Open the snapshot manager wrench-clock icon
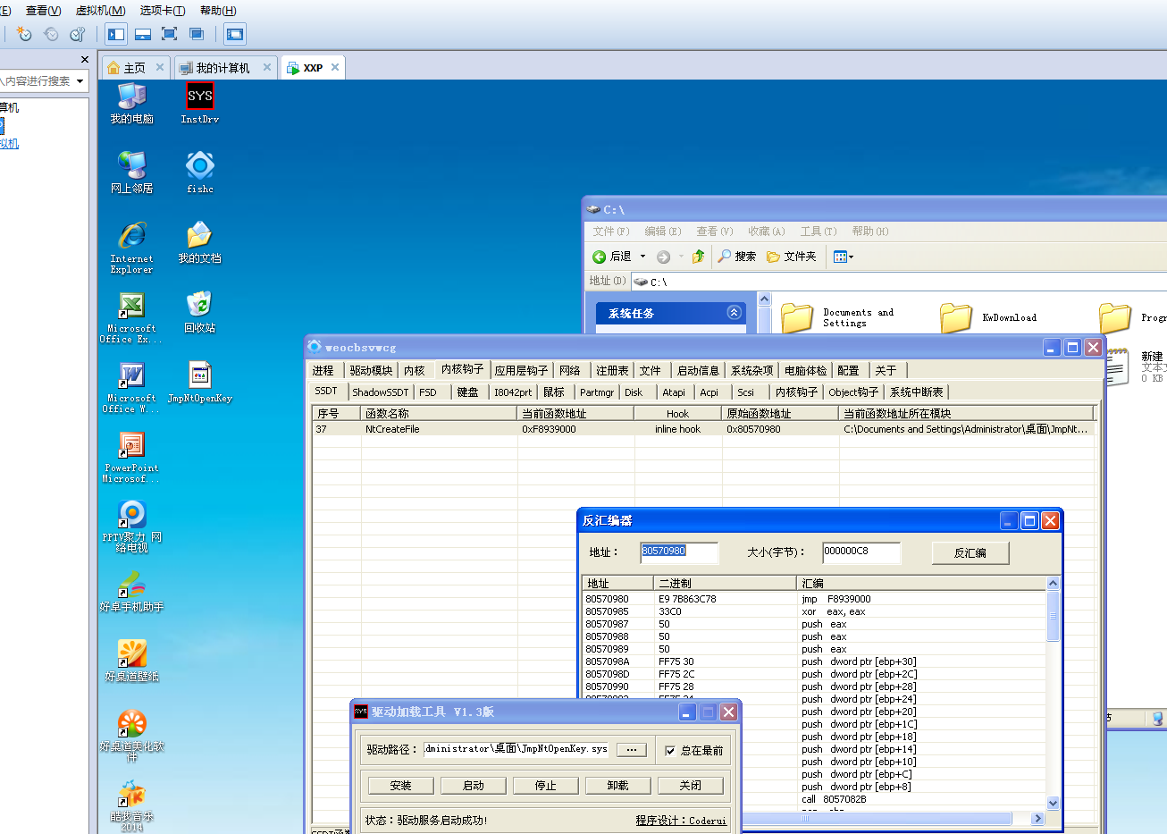This screenshot has height=834, width=1167. (77, 34)
